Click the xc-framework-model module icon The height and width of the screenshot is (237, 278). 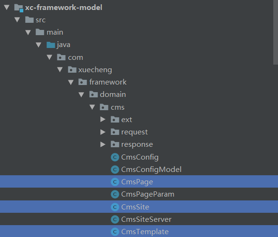[x=19, y=8]
